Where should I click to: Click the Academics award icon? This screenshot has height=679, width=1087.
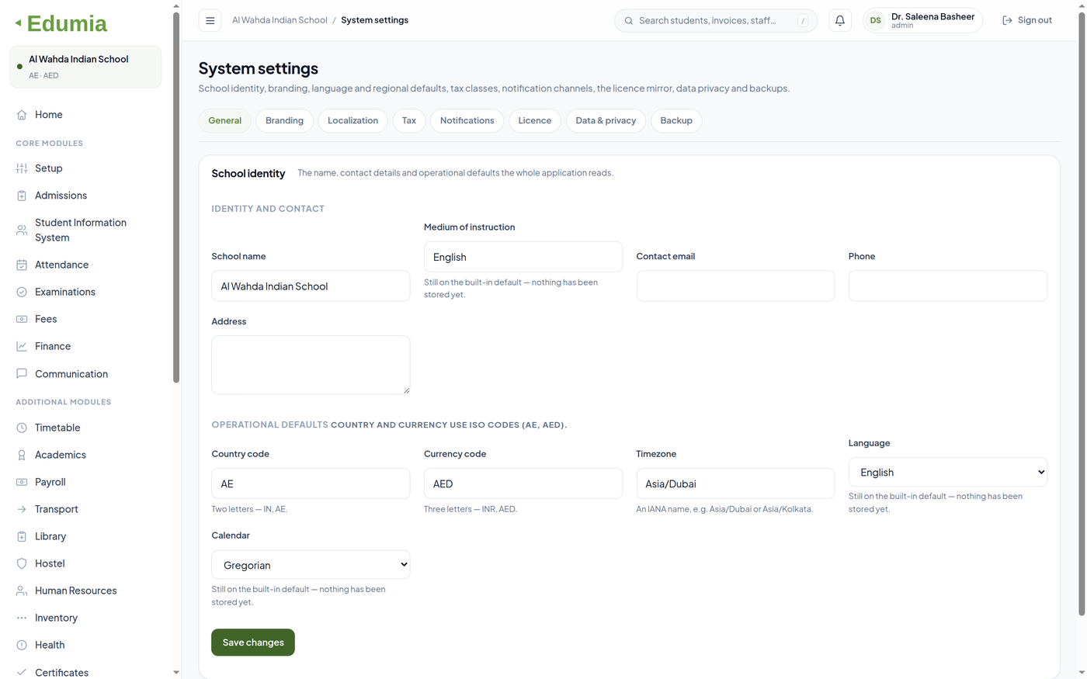coord(22,455)
